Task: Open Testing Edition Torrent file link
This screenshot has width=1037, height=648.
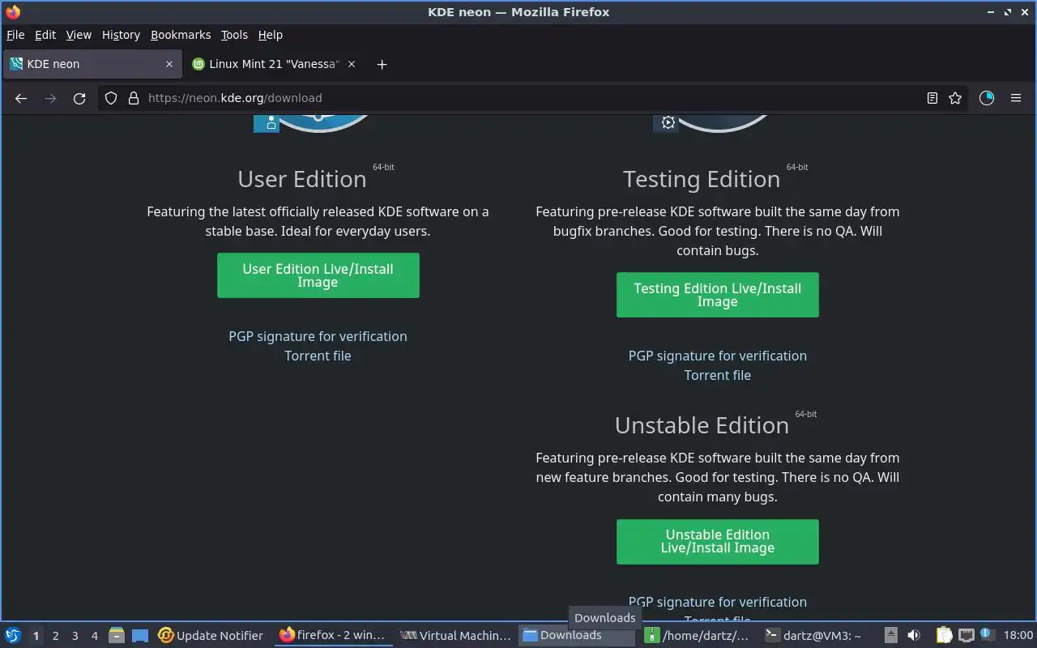Action: [717, 375]
